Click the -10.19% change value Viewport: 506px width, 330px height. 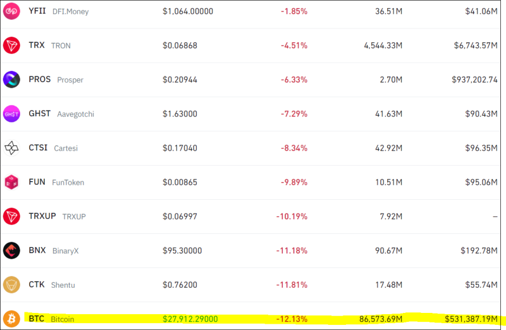[292, 216]
